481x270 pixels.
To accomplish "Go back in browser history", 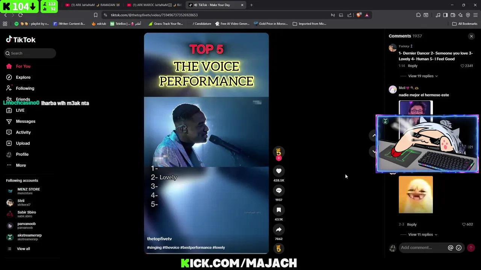I will coord(5,15).
